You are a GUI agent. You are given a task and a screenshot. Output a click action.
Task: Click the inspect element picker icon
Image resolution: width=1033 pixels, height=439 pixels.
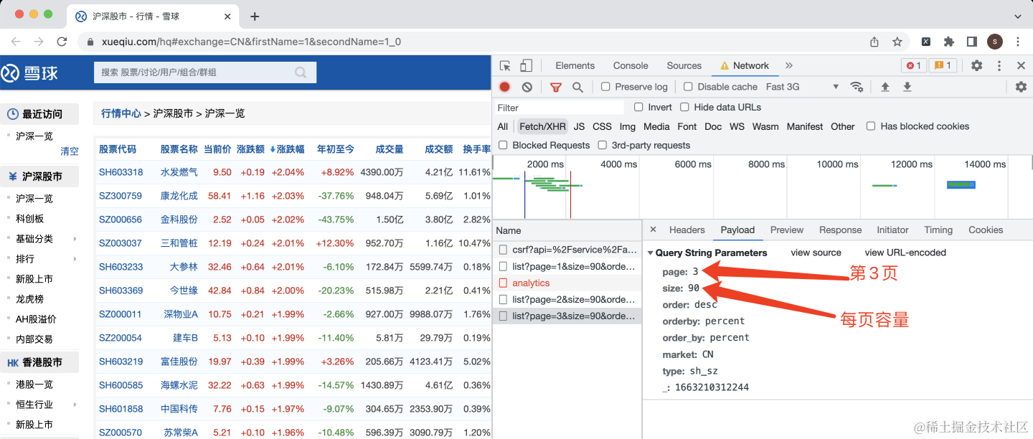(505, 65)
